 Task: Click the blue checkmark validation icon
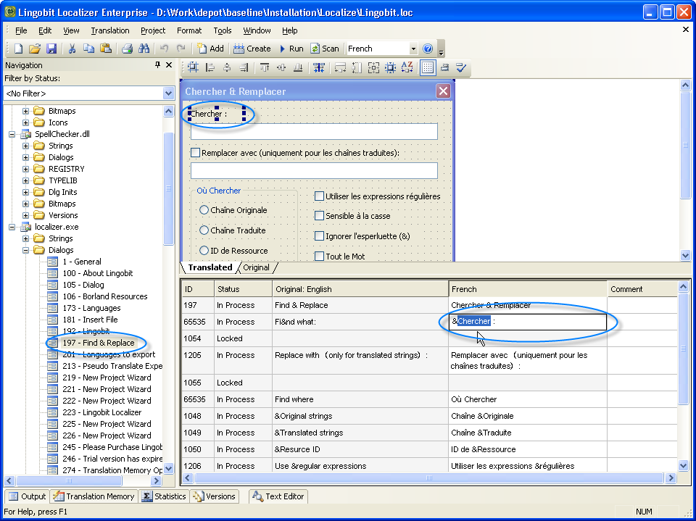click(x=461, y=67)
